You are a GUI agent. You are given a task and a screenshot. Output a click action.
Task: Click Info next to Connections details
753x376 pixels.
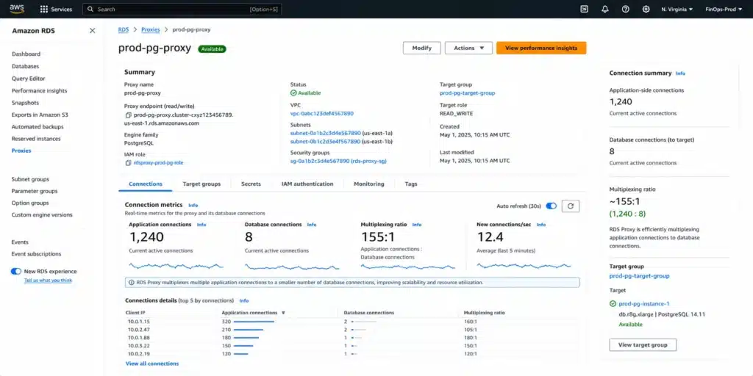[244, 300]
